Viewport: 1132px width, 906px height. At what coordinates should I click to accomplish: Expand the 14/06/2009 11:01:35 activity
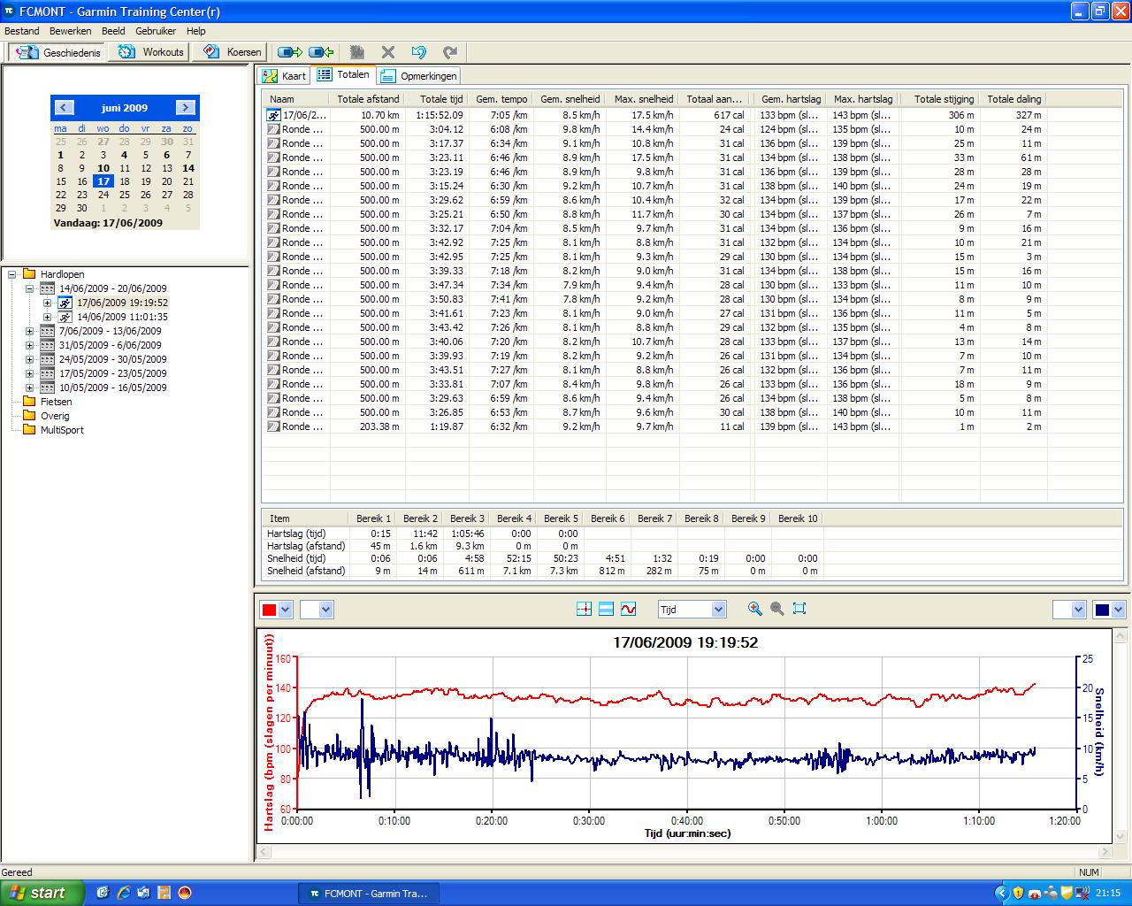coord(48,317)
